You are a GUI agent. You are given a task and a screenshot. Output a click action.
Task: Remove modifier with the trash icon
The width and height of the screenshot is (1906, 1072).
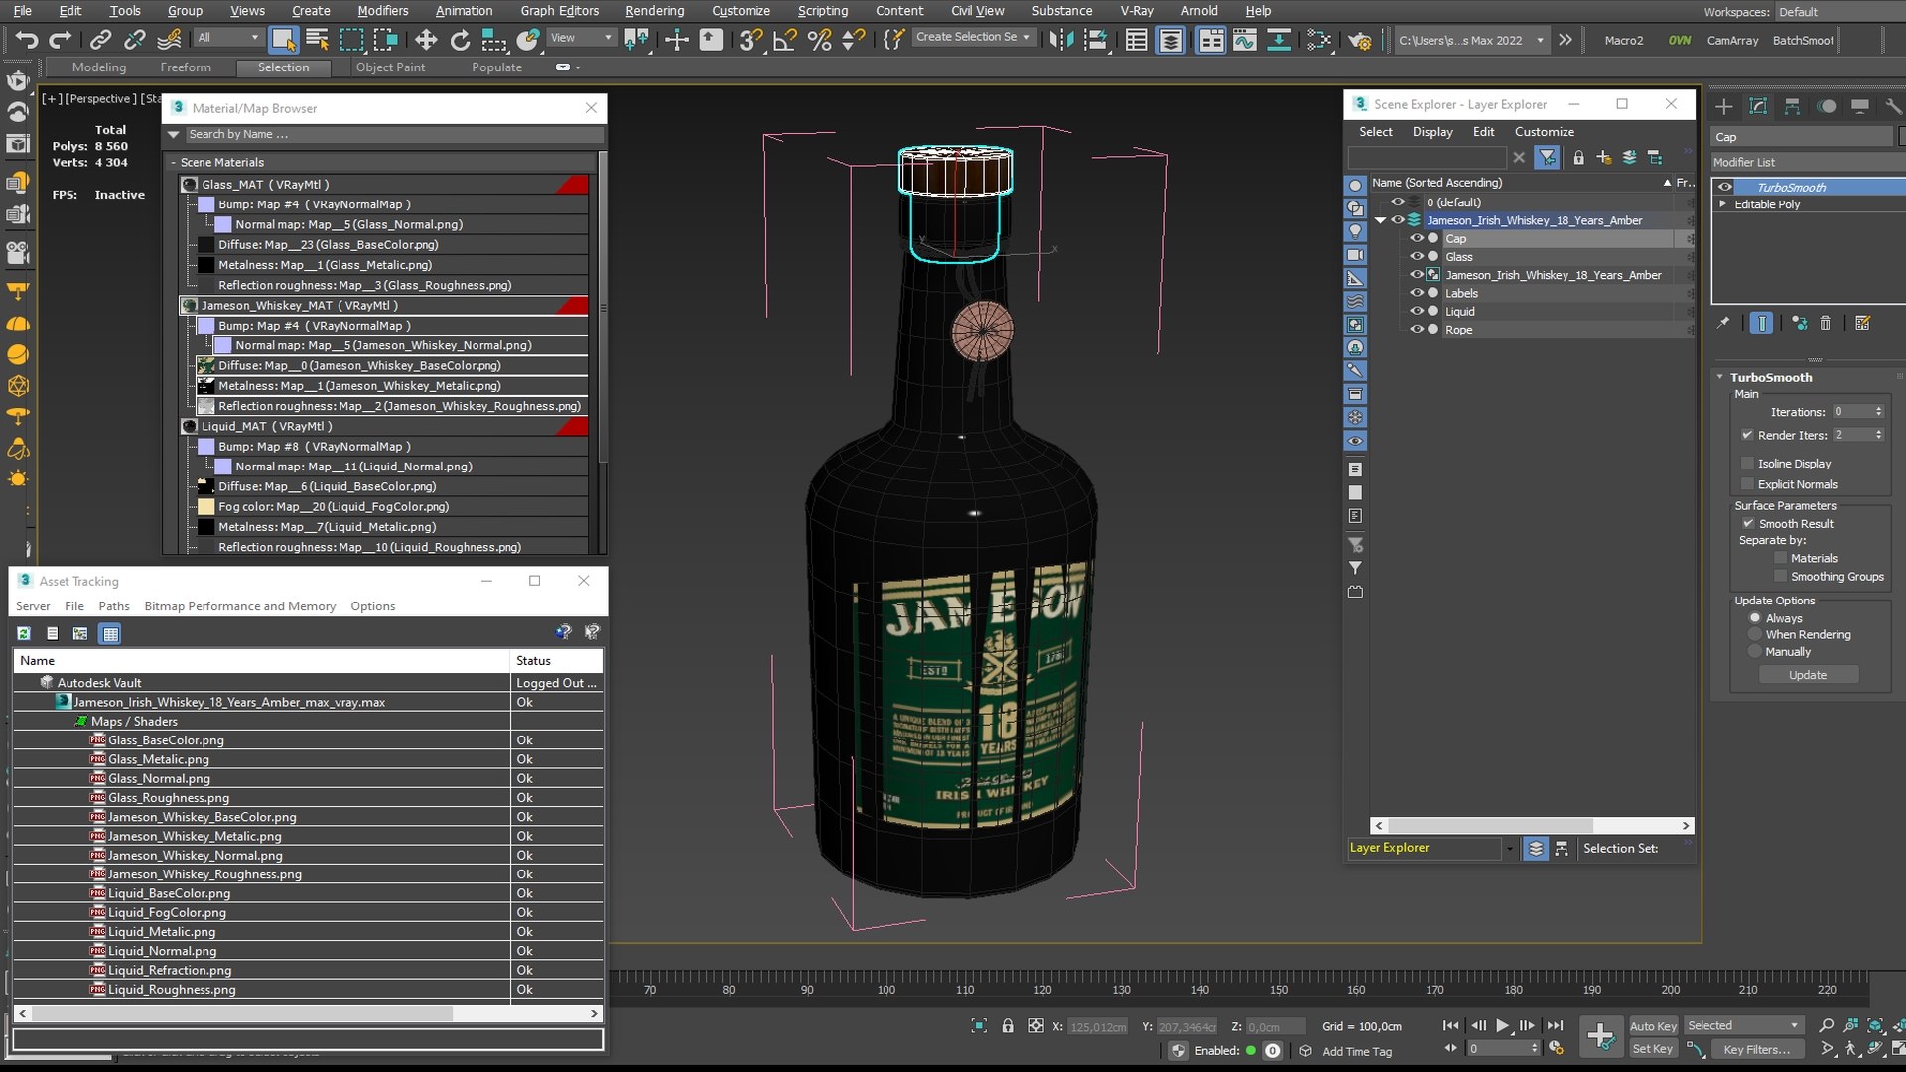tap(1825, 323)
